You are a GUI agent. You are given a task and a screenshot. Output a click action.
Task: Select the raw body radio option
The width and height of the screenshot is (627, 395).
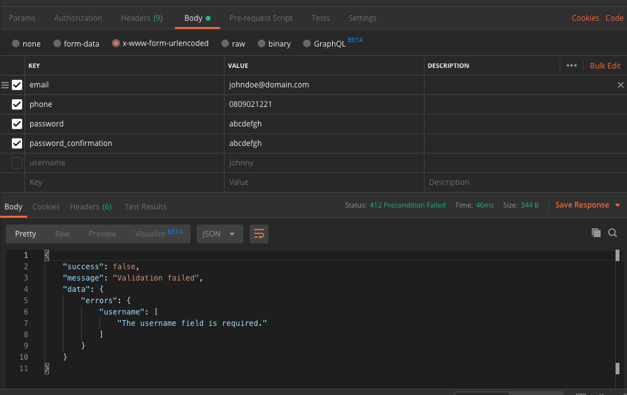(225, 43)
